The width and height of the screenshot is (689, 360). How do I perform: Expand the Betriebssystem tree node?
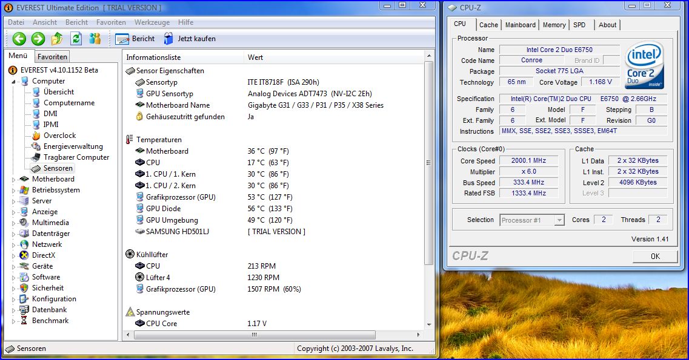pyautogui.click(x=13, y=191)
